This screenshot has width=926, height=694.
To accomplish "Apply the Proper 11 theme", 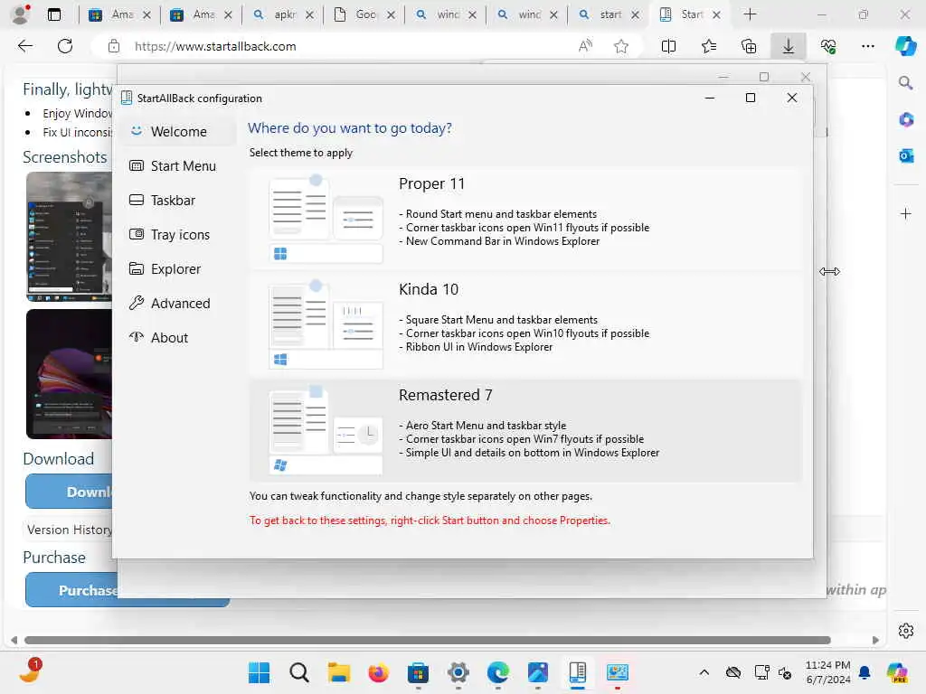I will pos(525,219).
